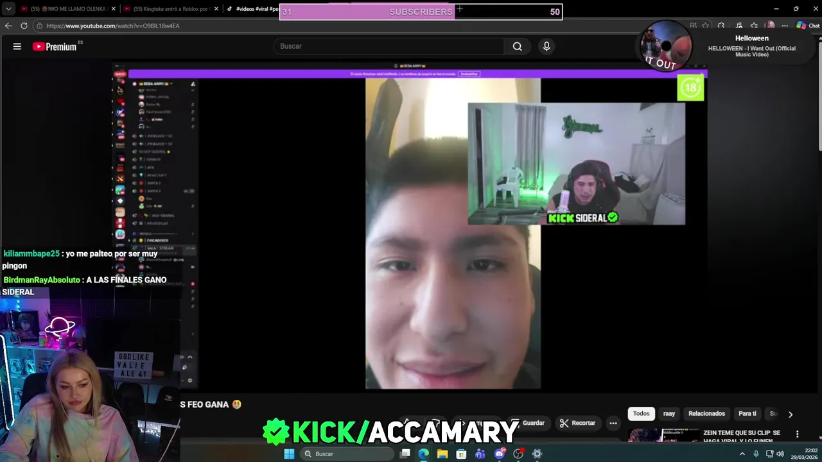This screenshot has height=462, width=822.
Task: Click the Windows taskbar Buscar search box
Action: click(x=347, y=454)
